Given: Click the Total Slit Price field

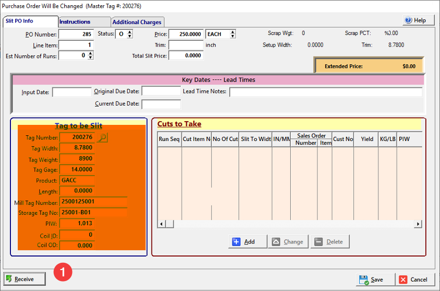Looking at the screenshot, I should click(186, 55).
